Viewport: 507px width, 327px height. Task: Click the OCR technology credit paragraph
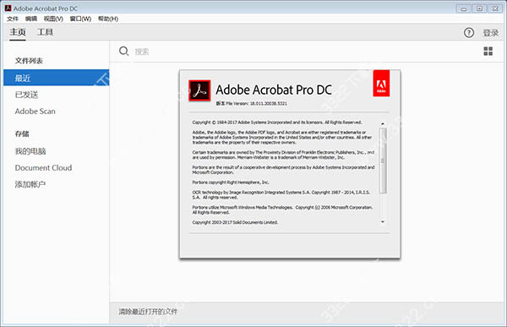[281, 194]
